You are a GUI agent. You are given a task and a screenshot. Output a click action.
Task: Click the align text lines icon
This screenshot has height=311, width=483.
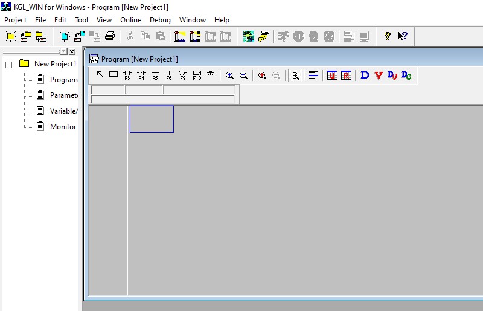(313, 75)
